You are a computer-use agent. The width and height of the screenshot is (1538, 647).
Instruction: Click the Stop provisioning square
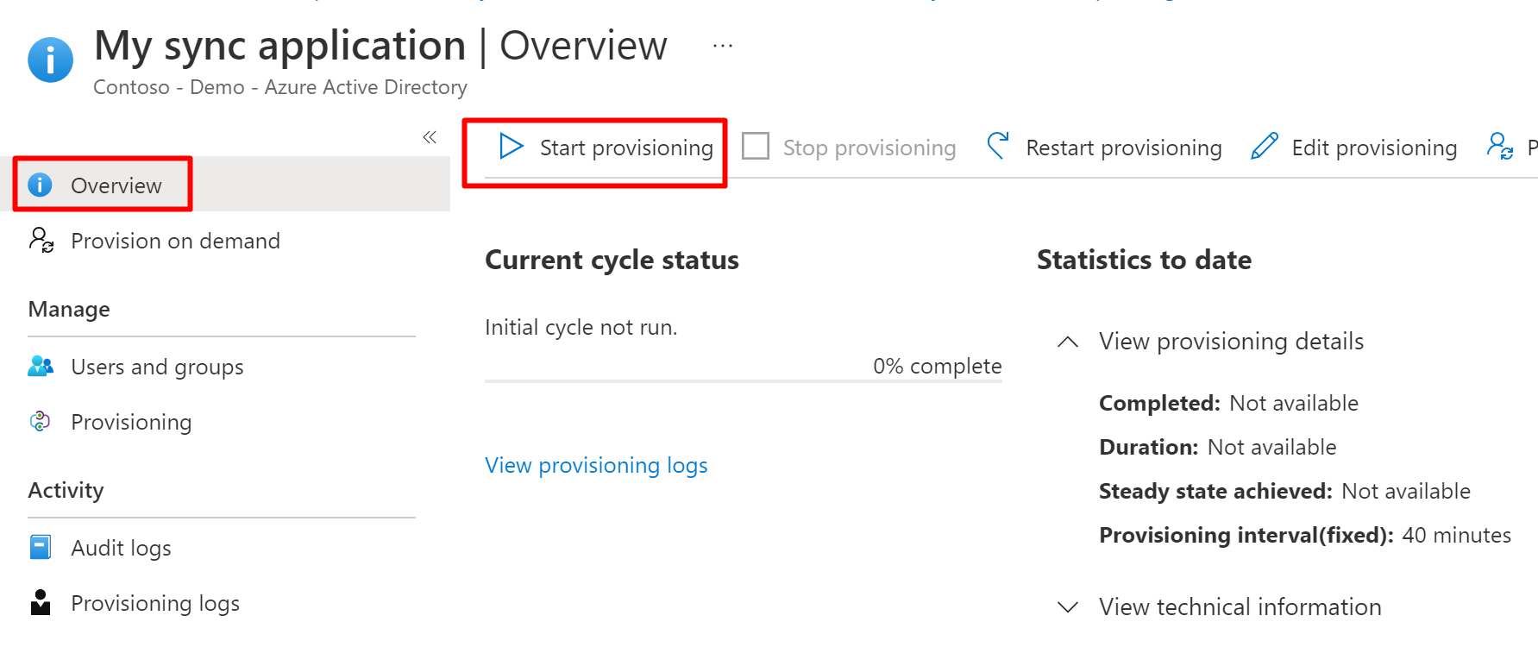pos(756,147)
